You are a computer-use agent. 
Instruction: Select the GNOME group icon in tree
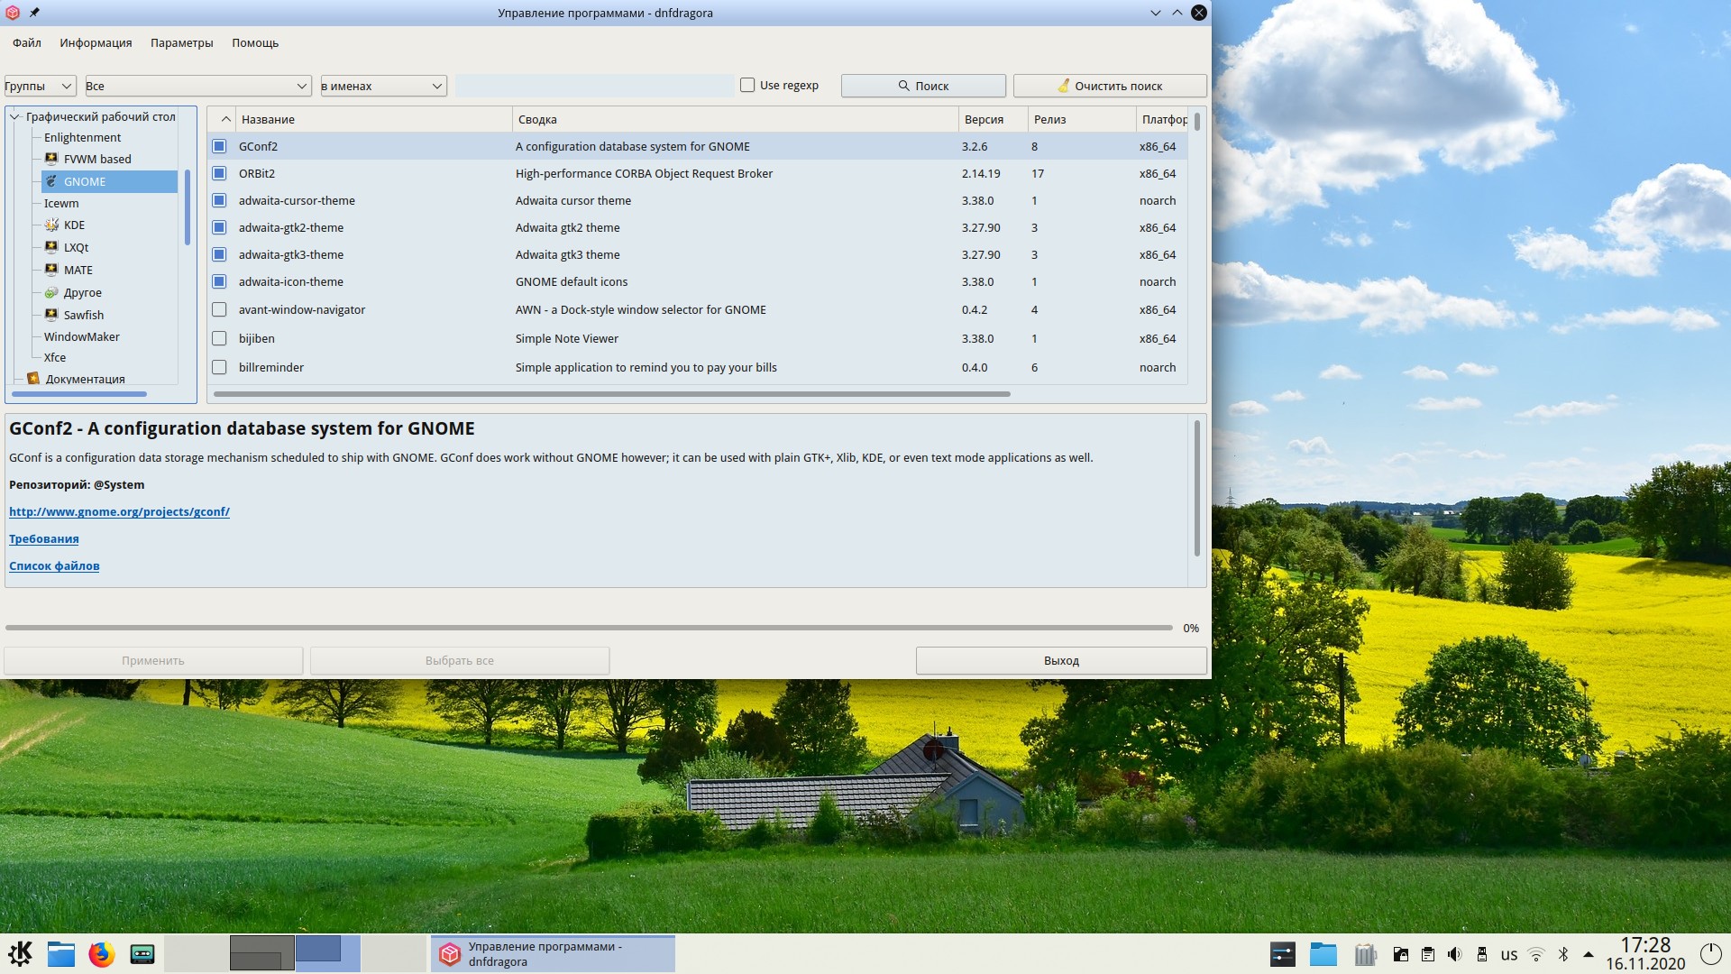click(x=51, y=181)
